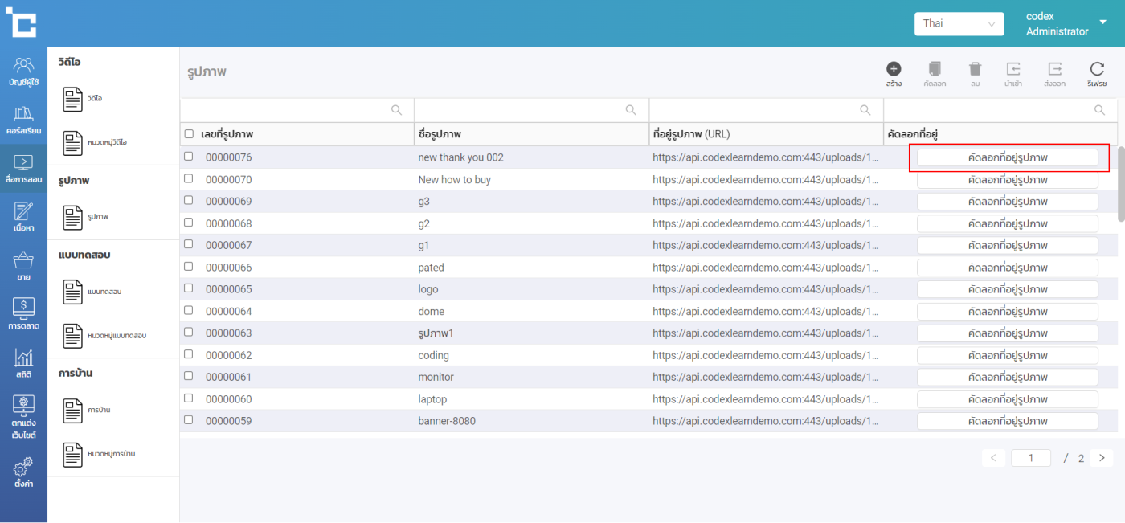Toggle the select-all checkbox in table header
Screen dimensions: 1125x523
click(189, 134)
